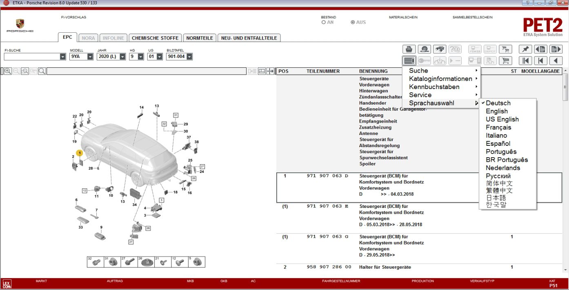Expand the Service submenu
569x290 pixels.
click(442, 95)
